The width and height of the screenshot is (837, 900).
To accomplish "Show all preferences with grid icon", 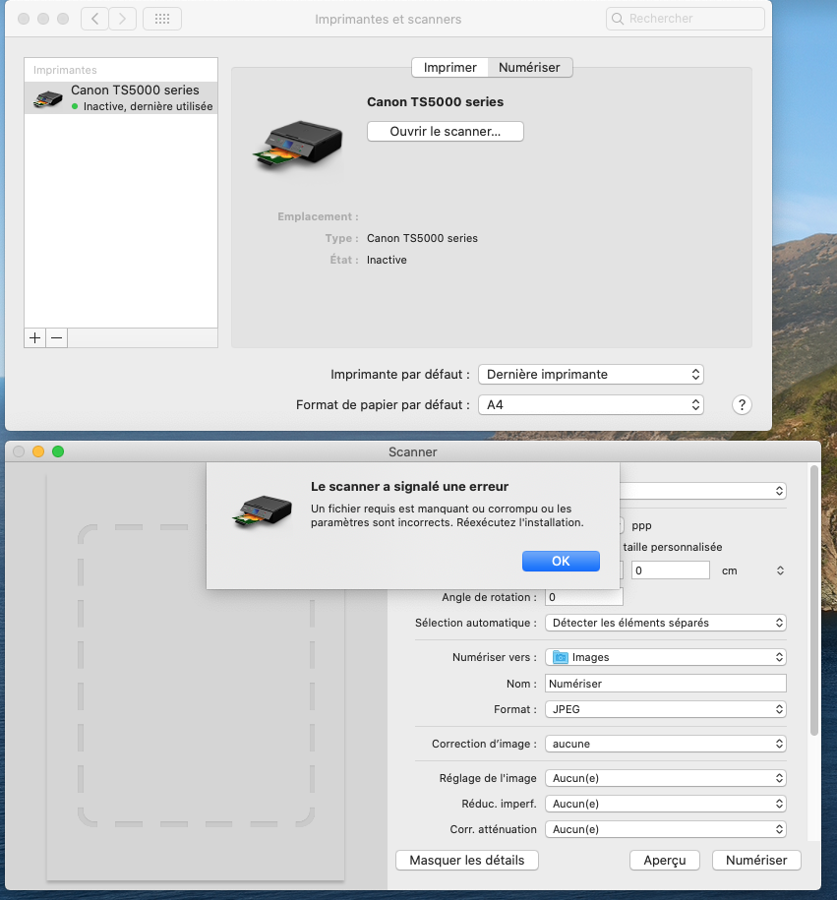I will (162, 19).
